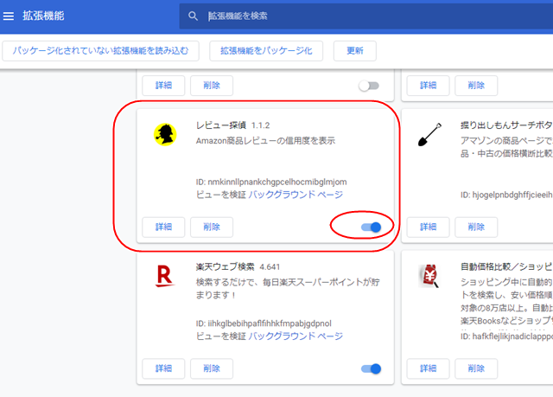Viewport: 553px width, 397px height.
Task: Click 詳細 in the top left partial card
Action: tap(163, 86)
